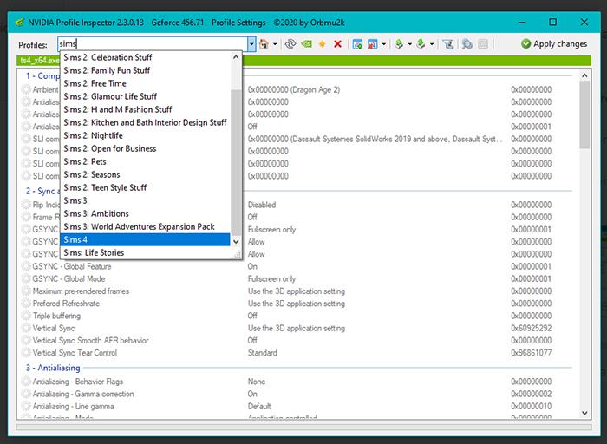Click the Vertical Sync 'Use the 3D application setting' value
The height and width of the screenshot is (444, 607).
[x=297, y=329]
